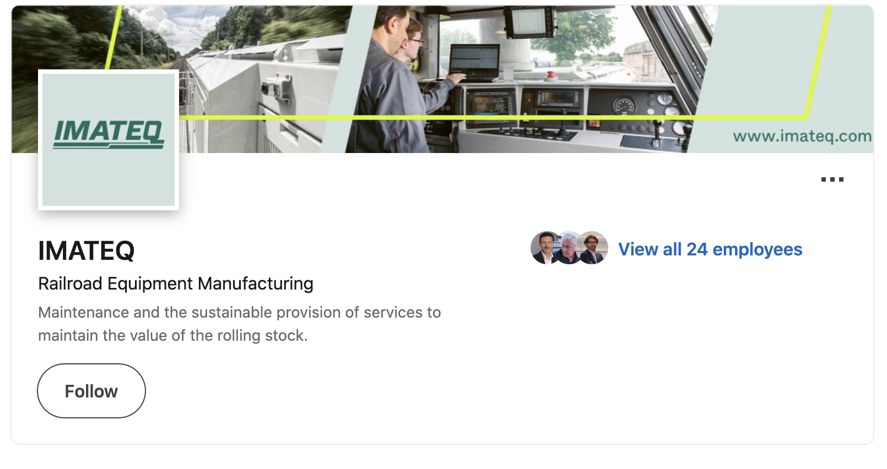Click the round speed gauge on cab console
The image size is (887, 469).
624,105
